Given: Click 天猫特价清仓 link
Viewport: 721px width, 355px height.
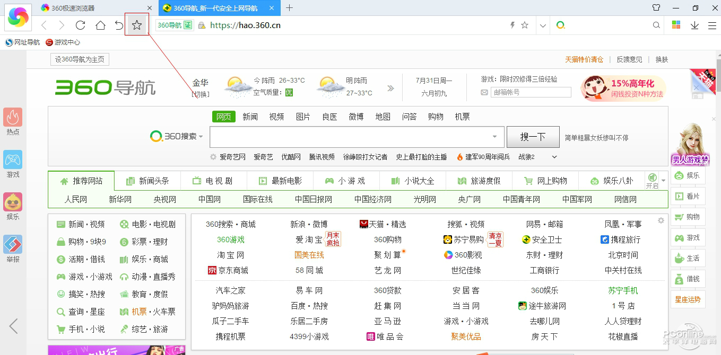Looking at the screenshot, I should point(584,59).
